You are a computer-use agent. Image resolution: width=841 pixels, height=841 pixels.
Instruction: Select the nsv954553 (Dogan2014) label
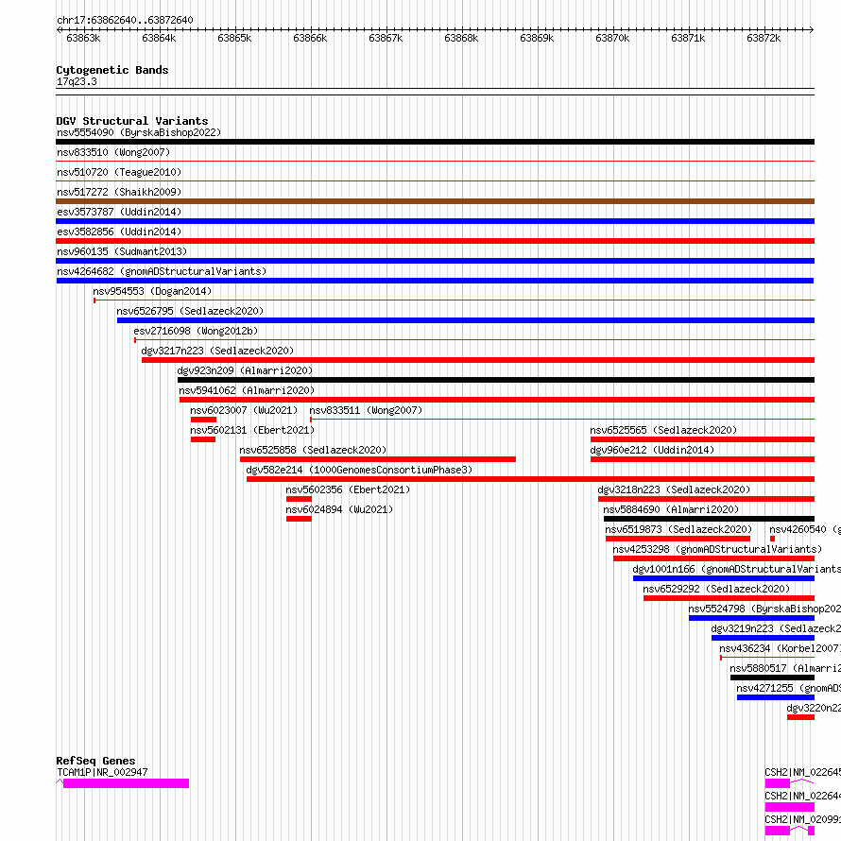pos(152,291)
